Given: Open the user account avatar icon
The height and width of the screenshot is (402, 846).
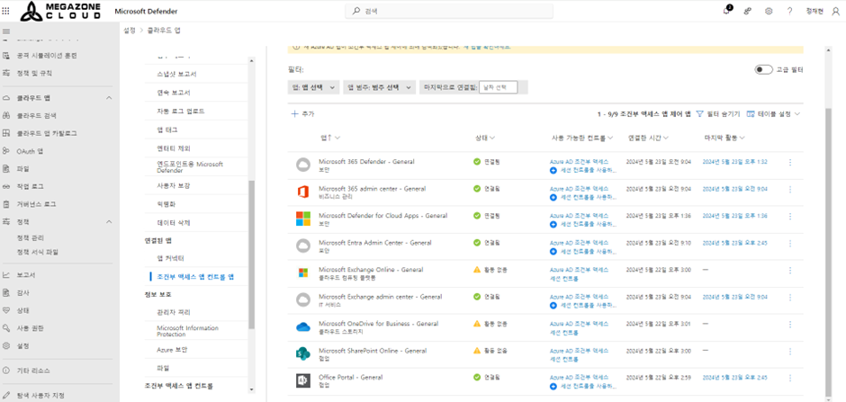Looking at the screenshot, I should pos(836,12).
